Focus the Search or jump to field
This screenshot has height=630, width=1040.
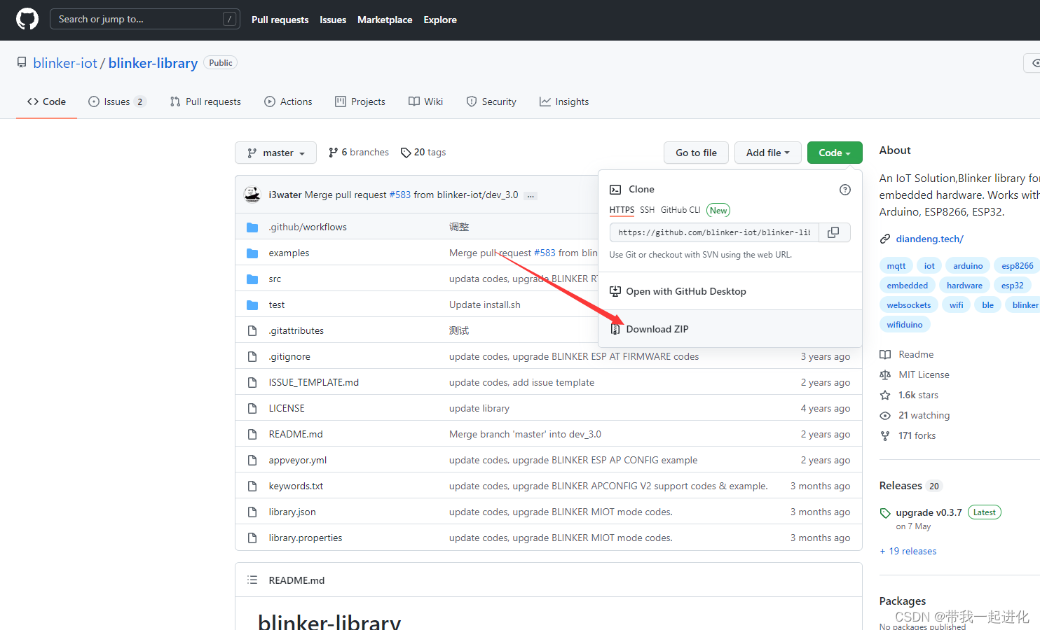click(x=145, y=19)
